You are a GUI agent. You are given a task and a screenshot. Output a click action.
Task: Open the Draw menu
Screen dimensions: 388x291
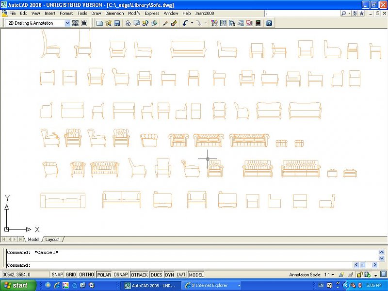(x=96, y=14)
